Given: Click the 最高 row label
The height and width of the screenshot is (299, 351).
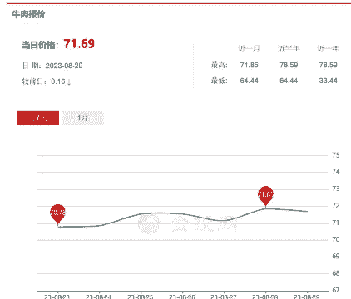Looking at the screenshot, I should (x=219, y=65).
